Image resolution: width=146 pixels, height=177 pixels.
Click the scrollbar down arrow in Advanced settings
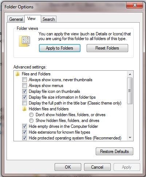point(130,138)
